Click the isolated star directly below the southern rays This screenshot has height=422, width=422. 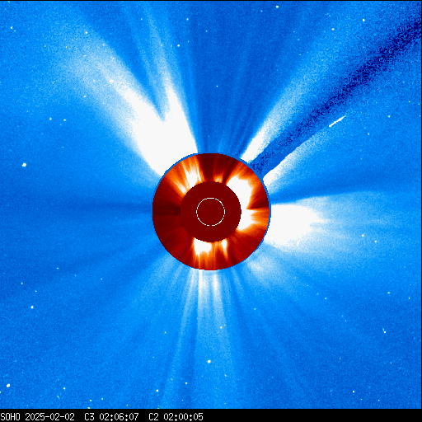click(209, 361)
